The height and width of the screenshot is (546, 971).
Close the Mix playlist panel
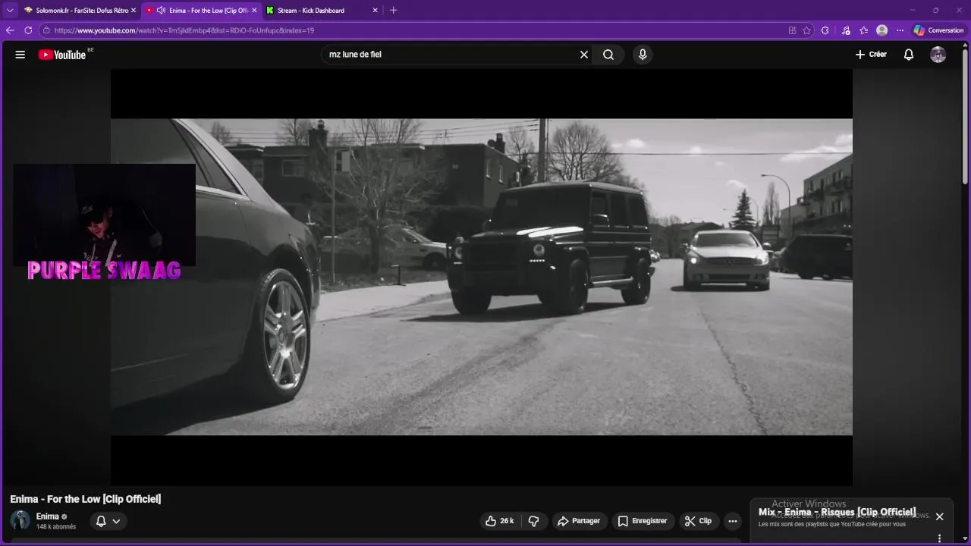(x=939, y=516)
